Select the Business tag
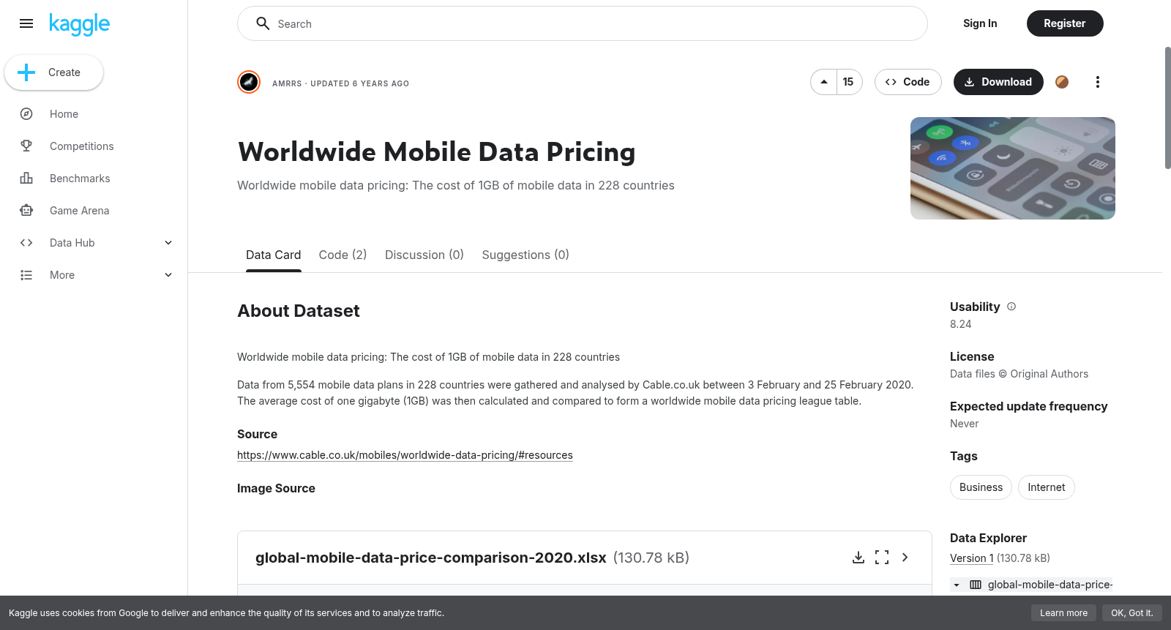This screenshot has width=1171, height=630. (x=981, y=487)
